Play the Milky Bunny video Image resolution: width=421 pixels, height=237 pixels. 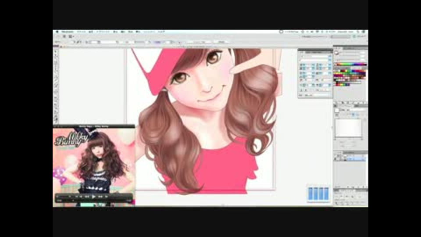pyautogui.click(x=93, y=197)
